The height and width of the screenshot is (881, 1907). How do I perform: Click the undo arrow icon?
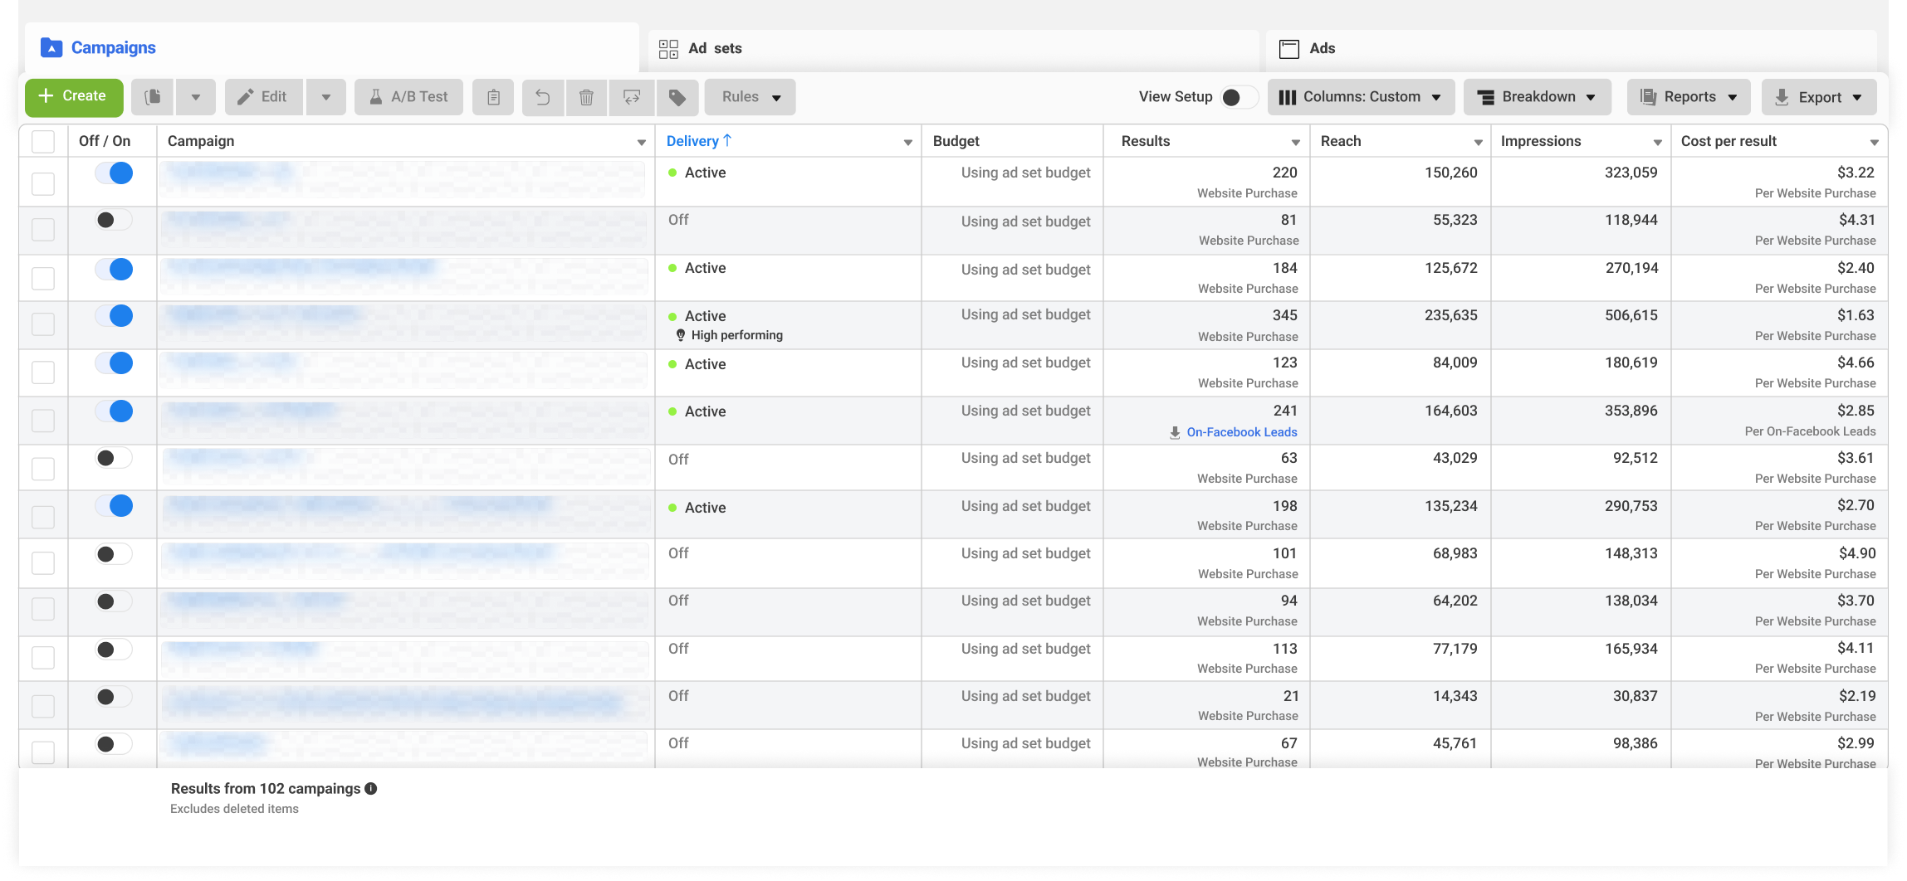coord(543,97)
